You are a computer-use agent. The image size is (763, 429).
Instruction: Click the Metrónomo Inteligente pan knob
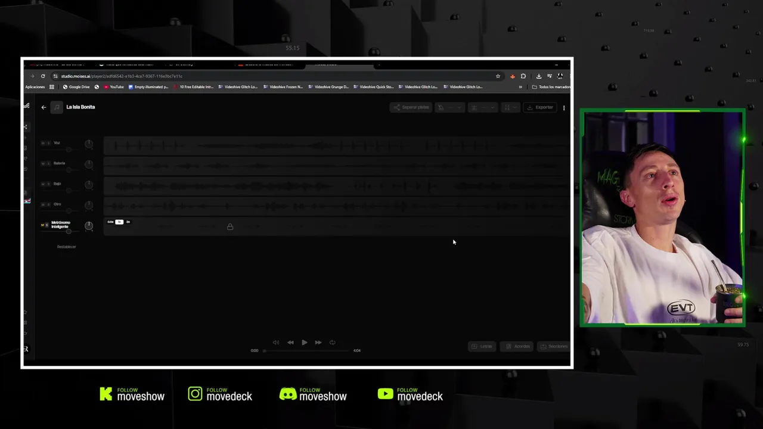click(x=89, y=226)
